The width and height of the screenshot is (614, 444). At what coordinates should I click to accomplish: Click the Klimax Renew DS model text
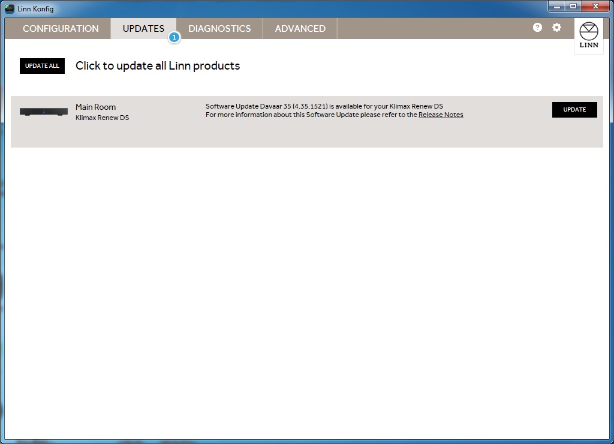click(102, 118)
